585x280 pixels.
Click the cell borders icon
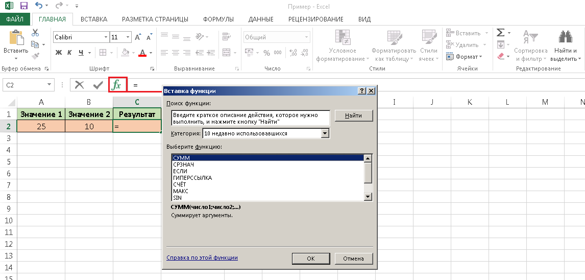pos(103,53)
